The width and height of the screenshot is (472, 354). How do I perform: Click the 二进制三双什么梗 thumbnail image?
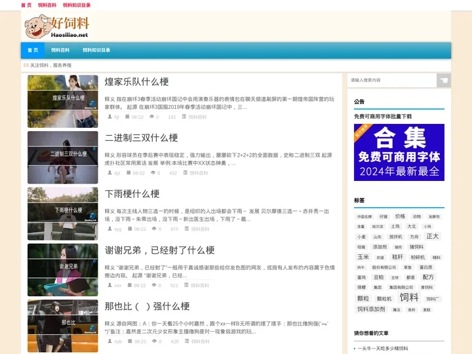[x=63, y=157]
